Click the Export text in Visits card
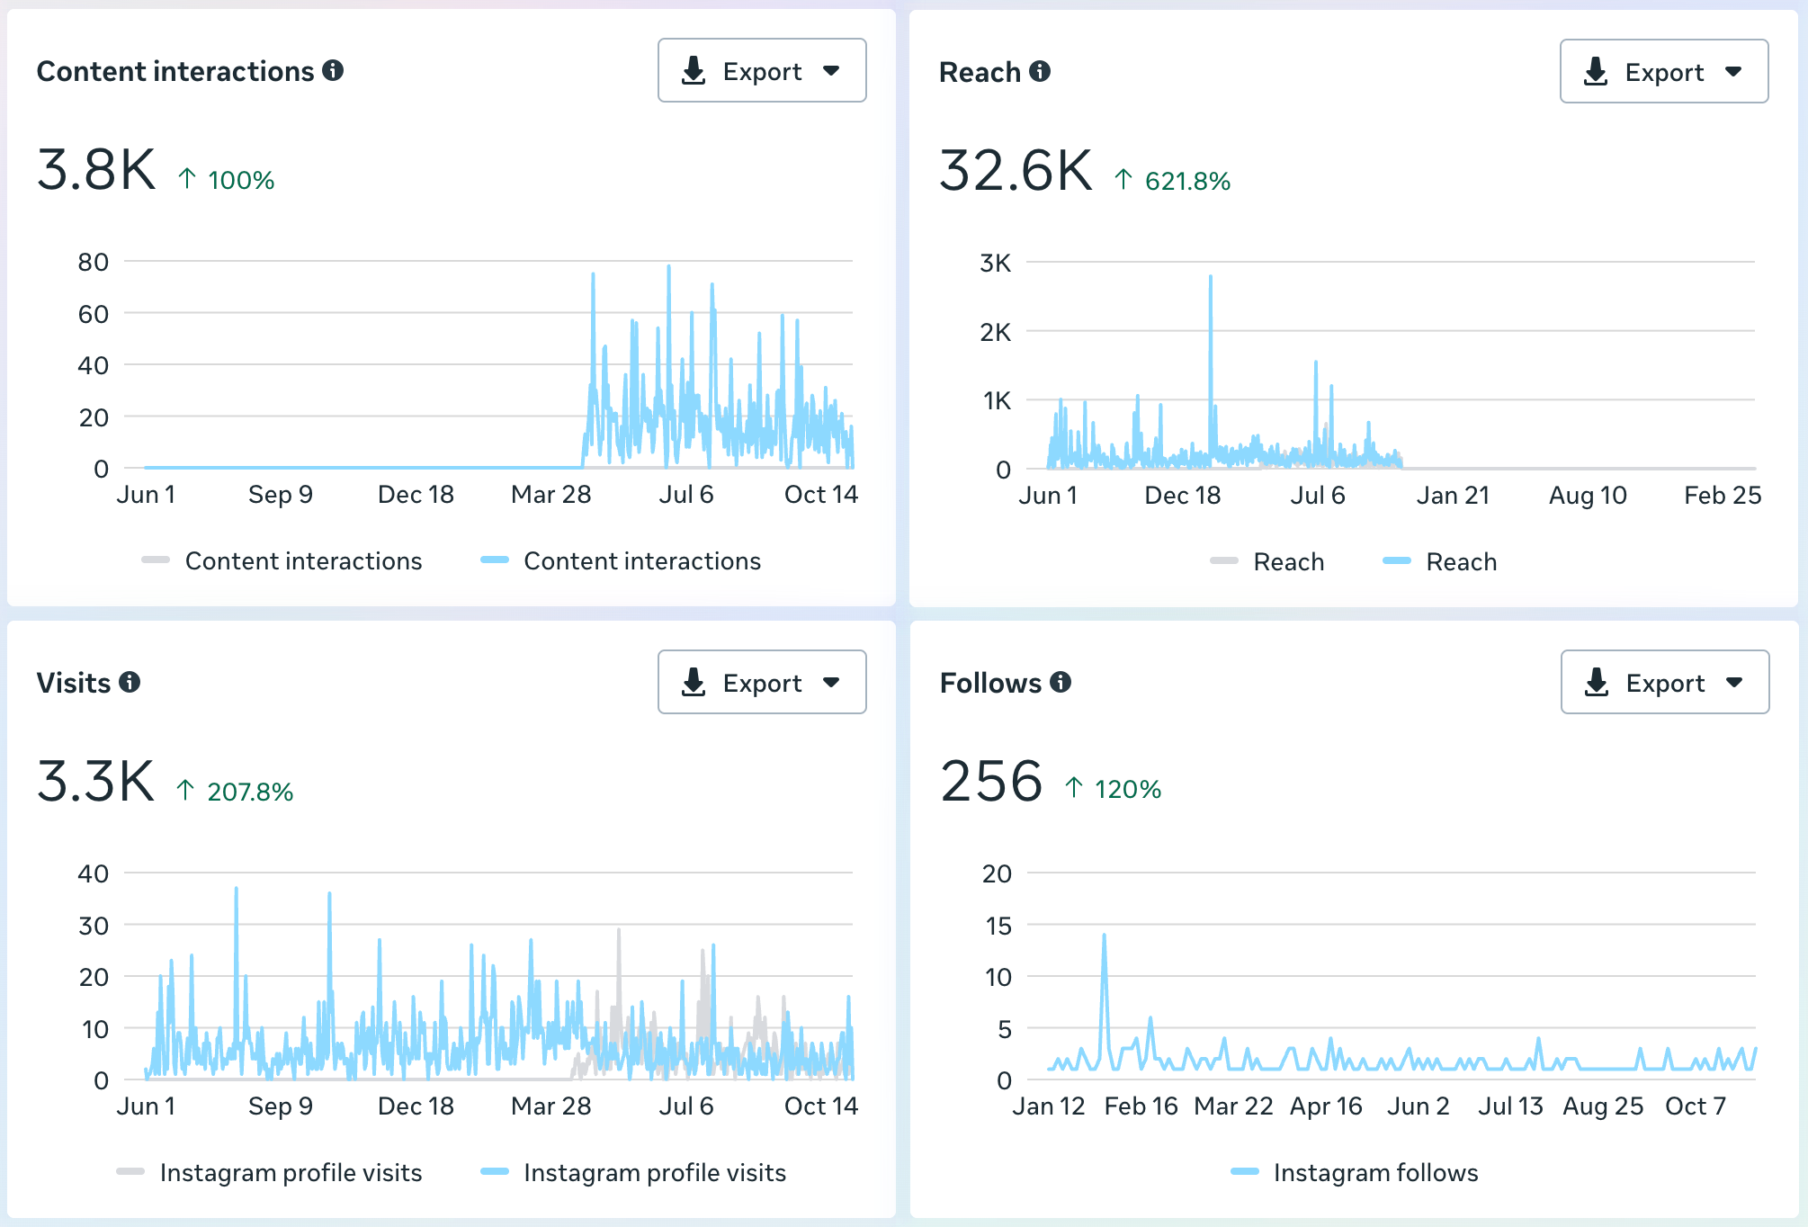This screenshot has height=1227, width=1808. coord(762,683)
